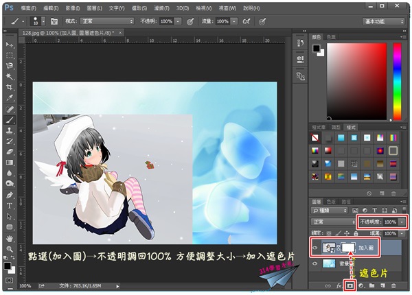Open brush preset picker dropdown
Screen dimensions: 412x295
point(43,21)
